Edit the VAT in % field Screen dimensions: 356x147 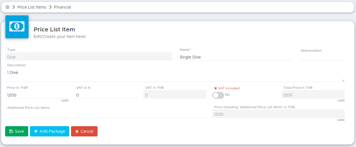tap(106, 95)
